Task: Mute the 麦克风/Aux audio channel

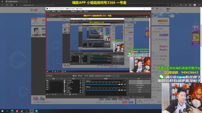Action: 122,84
